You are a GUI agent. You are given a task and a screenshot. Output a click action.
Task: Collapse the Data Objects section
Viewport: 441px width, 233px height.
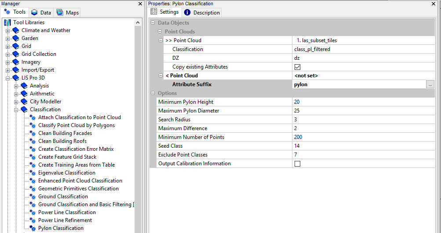click(153, 23)
